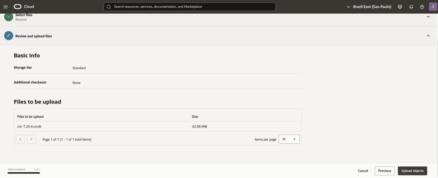
Task: Open the user profile avatar menu
Action: (x=433, y=7)
